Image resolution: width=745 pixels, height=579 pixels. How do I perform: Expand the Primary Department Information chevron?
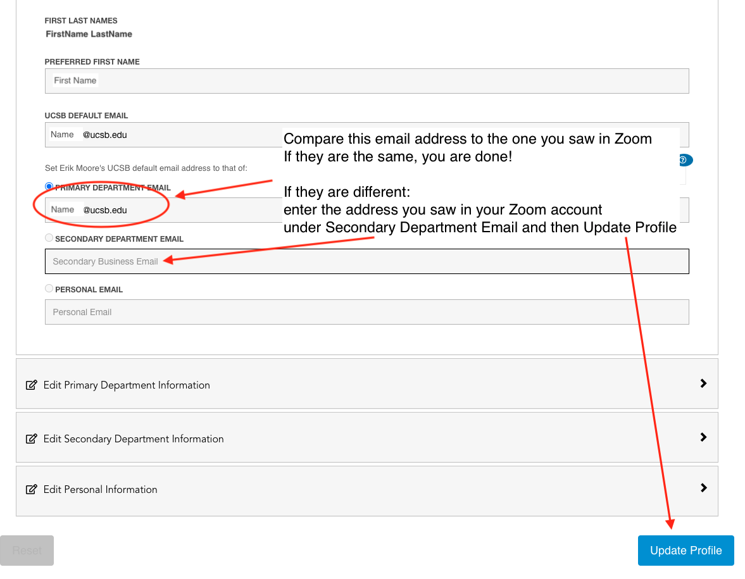click(x=704, y=383)
